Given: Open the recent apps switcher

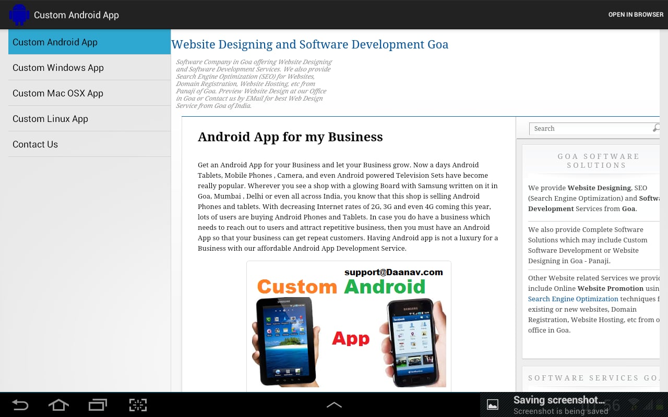Looking at the screenshot, I should [x=98, y=405].
